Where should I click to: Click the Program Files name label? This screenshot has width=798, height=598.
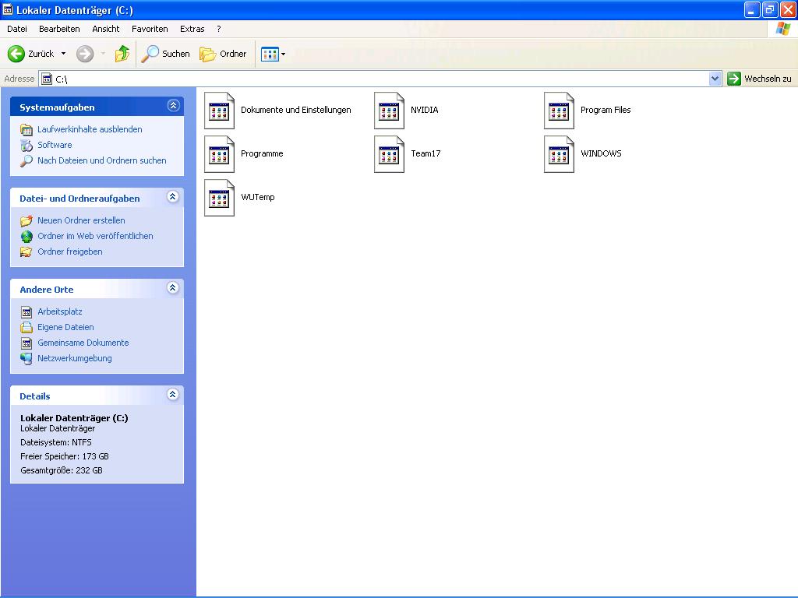606,110
